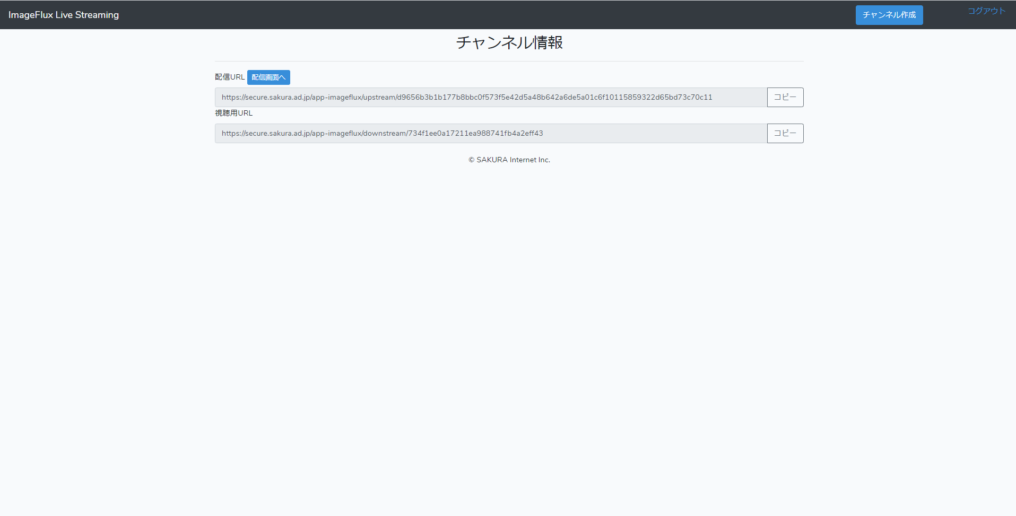Click the 視聴用URL label
1016x516 pixels.
click(x=233, y=112)
